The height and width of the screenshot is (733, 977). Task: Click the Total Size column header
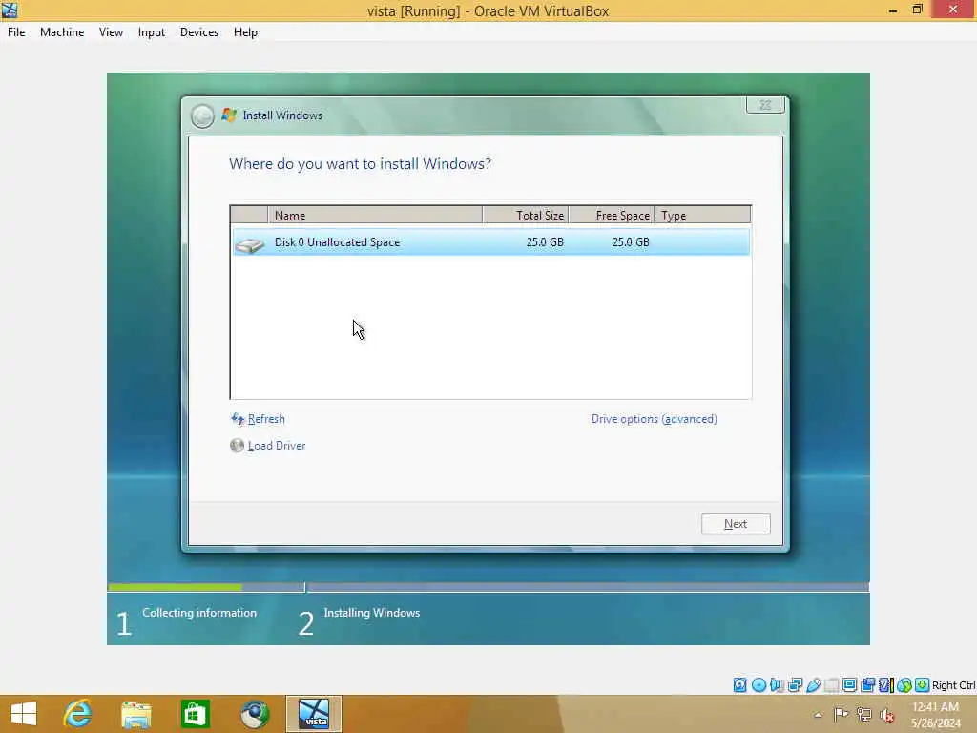pyautogui.click(x=526, y=215)
